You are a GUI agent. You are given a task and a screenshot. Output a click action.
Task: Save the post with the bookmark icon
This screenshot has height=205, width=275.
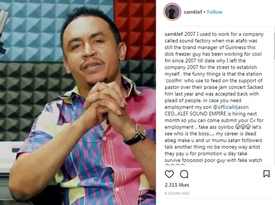coord(267,174)
